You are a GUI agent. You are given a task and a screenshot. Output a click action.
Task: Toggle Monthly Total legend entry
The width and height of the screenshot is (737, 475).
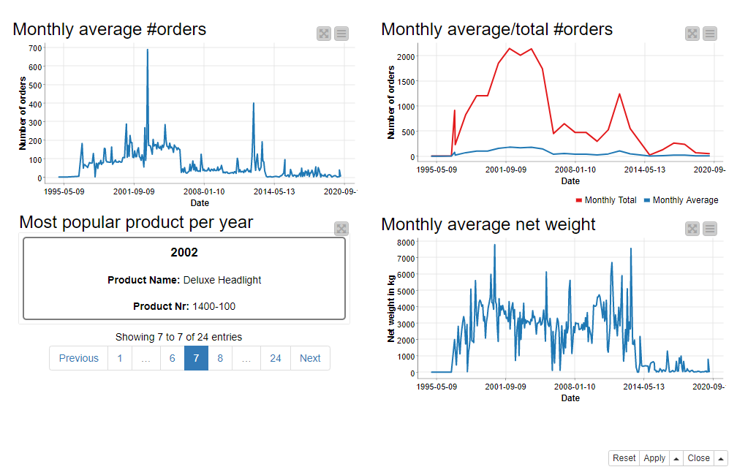(606, 200)
